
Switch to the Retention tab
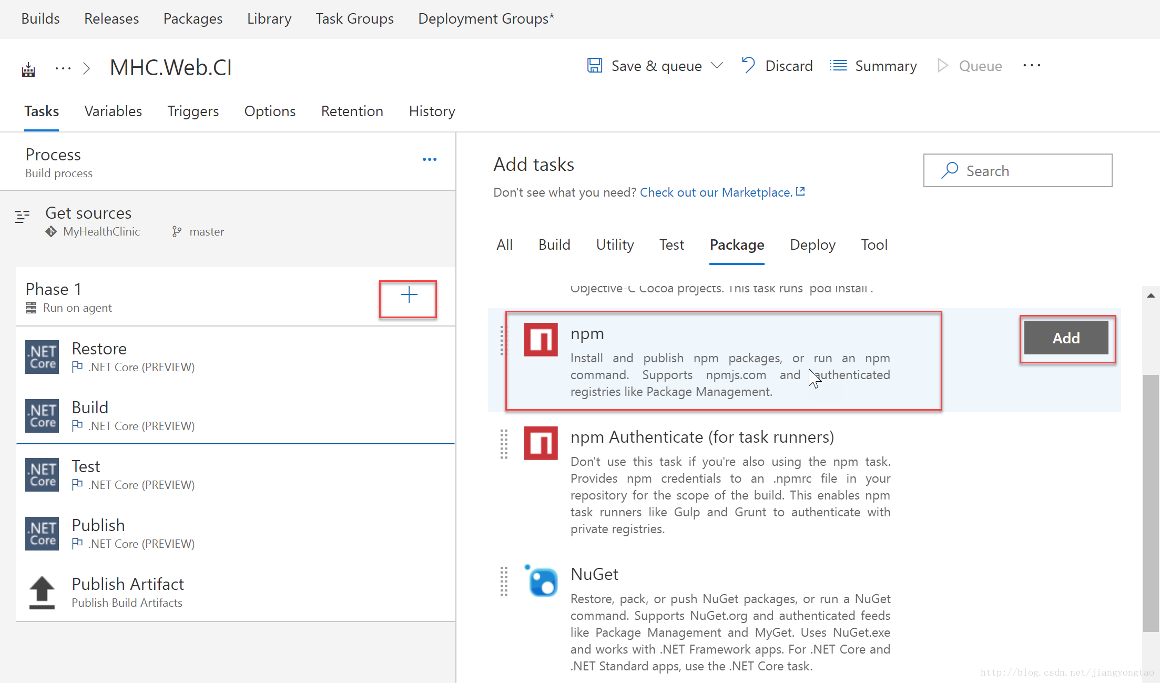pos(352,111)
